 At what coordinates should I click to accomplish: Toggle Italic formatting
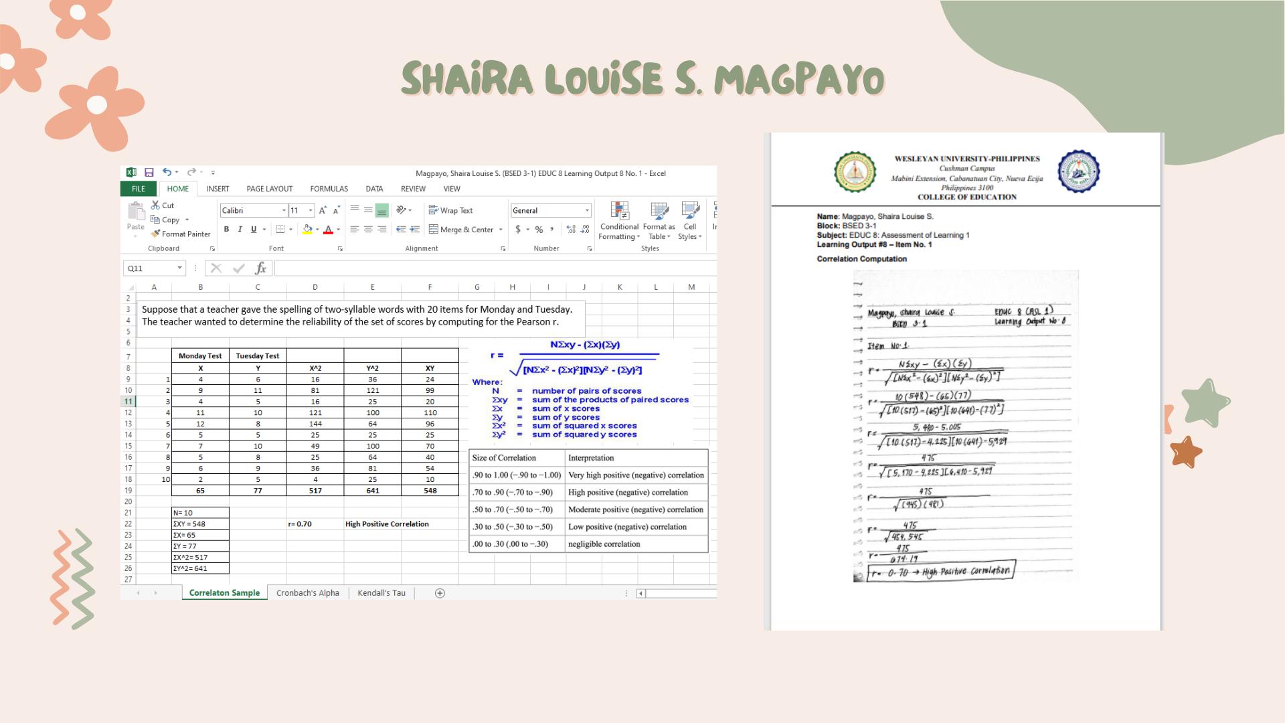[x=240, y=229]
